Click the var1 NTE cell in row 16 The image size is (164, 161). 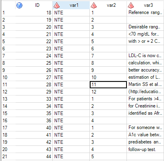tap(71, 121)
